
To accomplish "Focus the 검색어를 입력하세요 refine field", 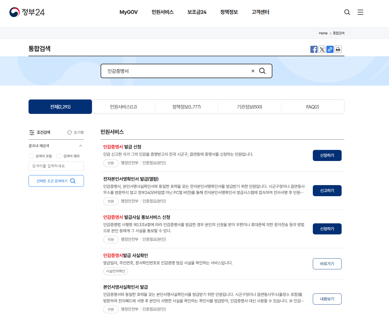I will pos(56,166).
